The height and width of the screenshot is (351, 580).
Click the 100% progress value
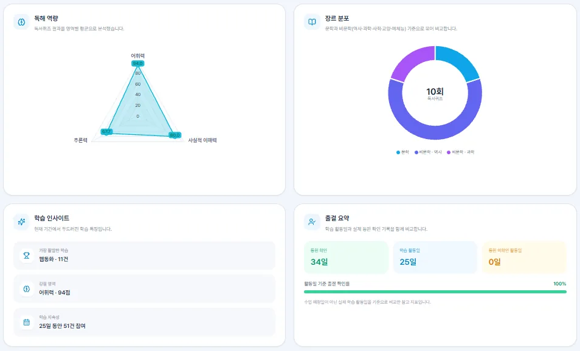pyautogui.click(x=560, y=284)
